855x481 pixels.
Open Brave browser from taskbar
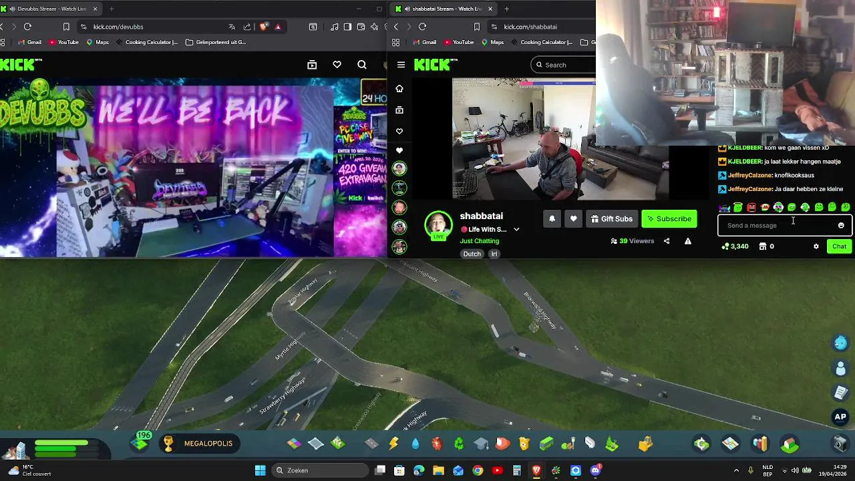pos(536,470)
